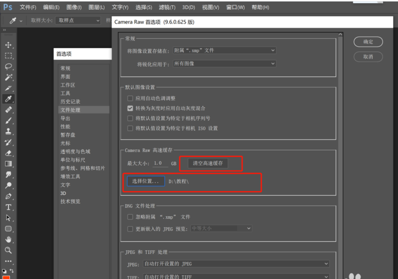
Task: Select the Hand tool
Action: 8,239
